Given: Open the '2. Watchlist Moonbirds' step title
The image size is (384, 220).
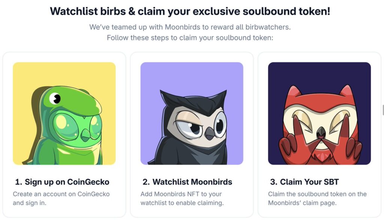Looking at the screenshot, I should (x=187, y=182).
